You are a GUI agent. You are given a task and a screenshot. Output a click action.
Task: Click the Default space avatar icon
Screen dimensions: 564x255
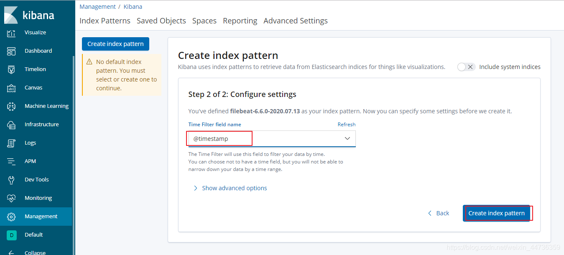coord(11,235)
